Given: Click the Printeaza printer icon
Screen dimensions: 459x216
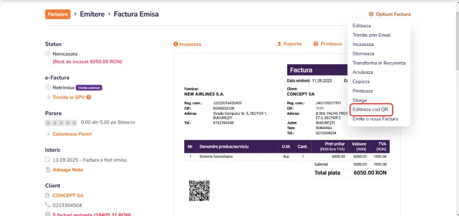Looking at the screenshot, I should [x=316, y=44].
